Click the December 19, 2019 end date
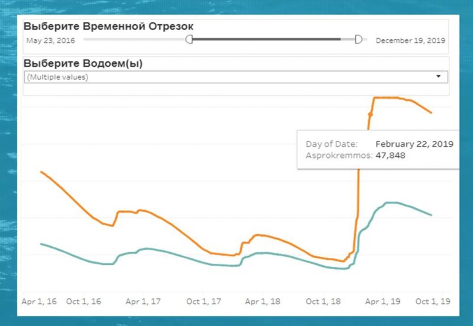The width and height of the screenshot is (473, 326). pos(410,40)
